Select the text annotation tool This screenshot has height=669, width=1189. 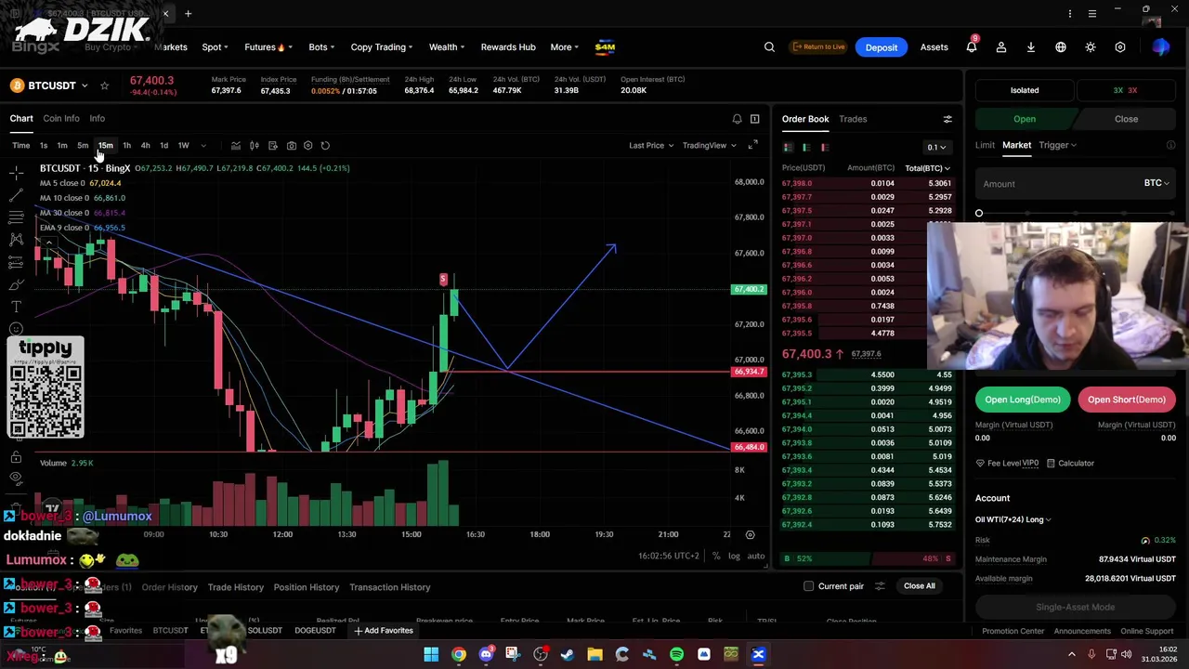[16, 307]
